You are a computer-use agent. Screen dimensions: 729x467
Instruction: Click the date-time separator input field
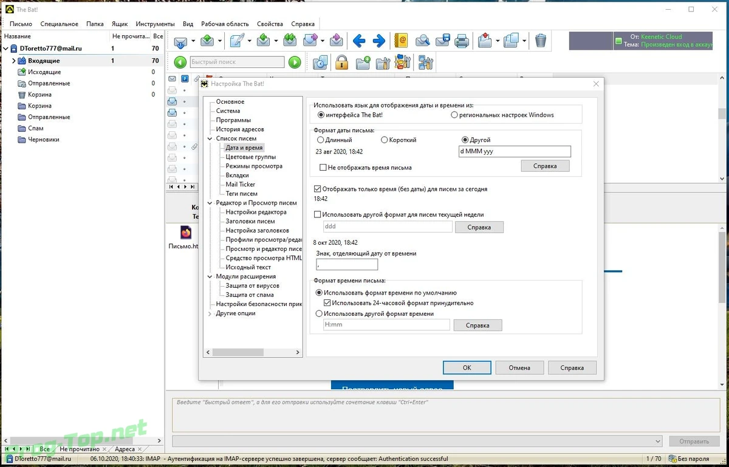tap(347, 264)
